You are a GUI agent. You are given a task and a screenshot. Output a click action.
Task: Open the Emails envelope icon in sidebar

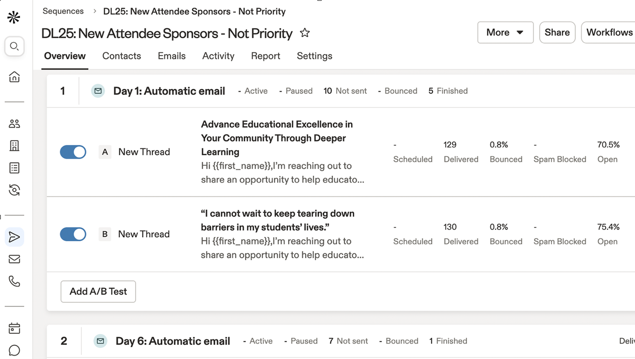pyautogui.click(x=14, y=259)
